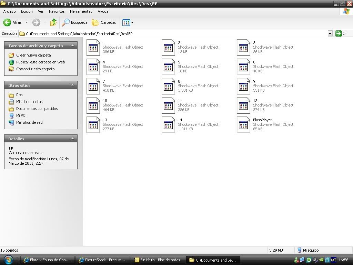Open Atrás history dropdown arrow
This screenshot has height=274, width=353.
[27, 22]
